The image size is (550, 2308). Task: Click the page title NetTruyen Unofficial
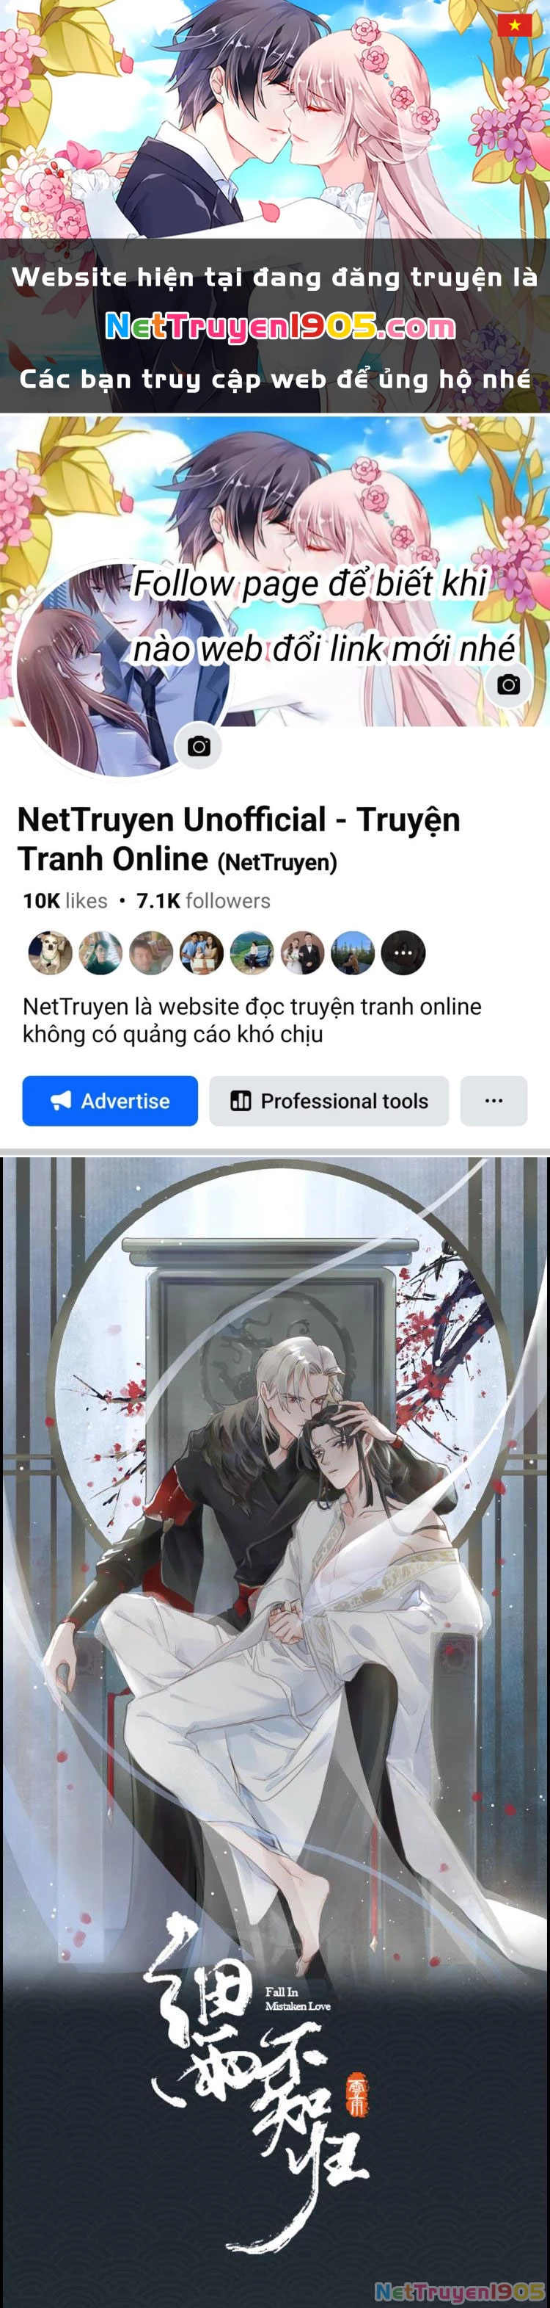239,839
